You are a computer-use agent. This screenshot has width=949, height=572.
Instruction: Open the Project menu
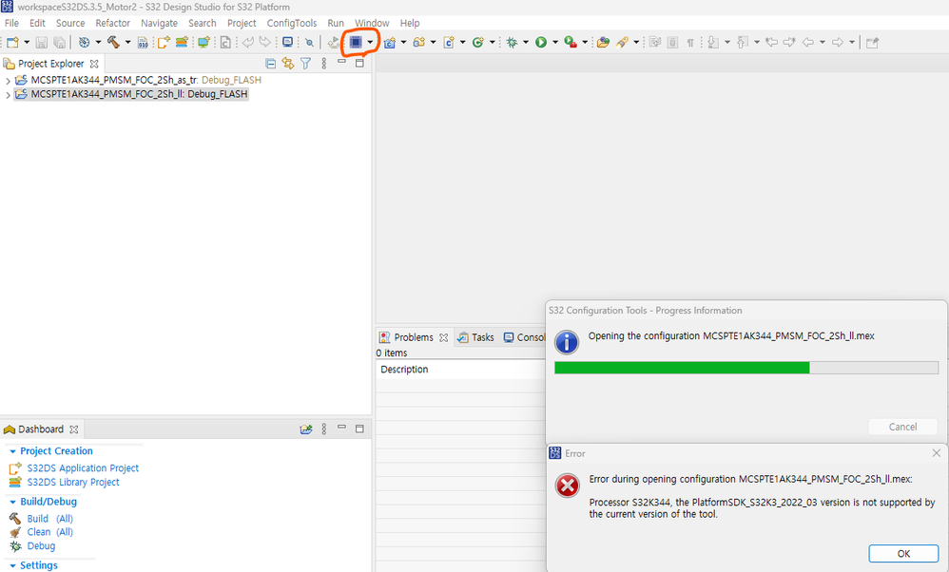[x=242, y=23]
